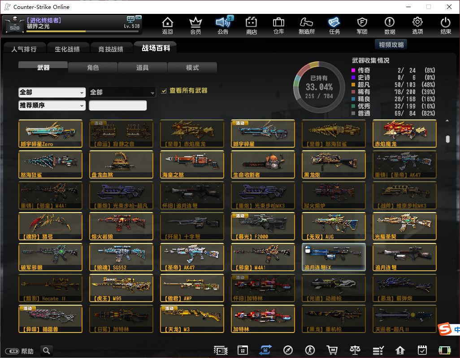460x358 pixels.
Task: Select the 追月连弩EX weapon thumbnail
Action: coord(334,257)
